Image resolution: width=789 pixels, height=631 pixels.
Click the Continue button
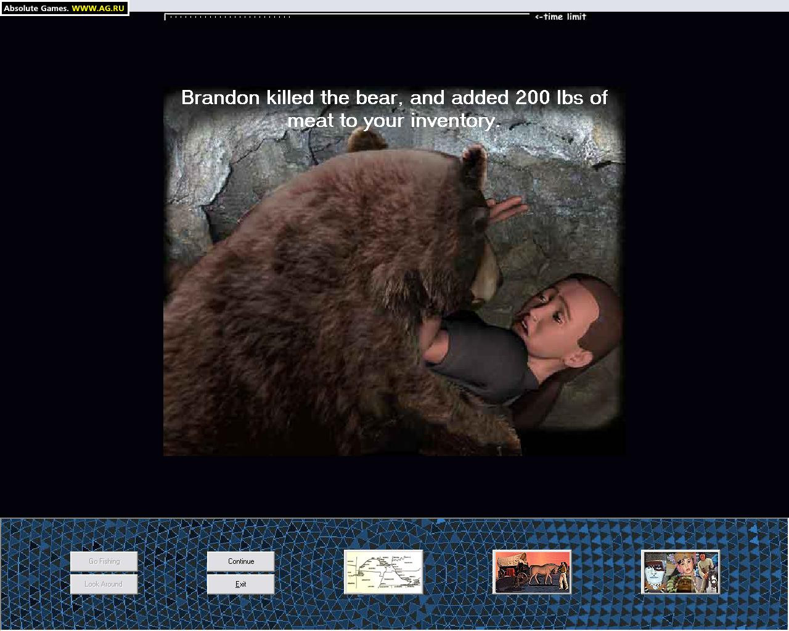click(240, 561)
